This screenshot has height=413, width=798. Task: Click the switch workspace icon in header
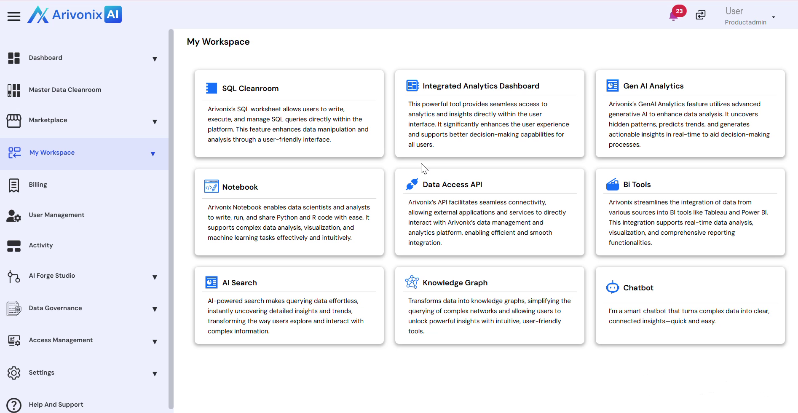[700, 15]
